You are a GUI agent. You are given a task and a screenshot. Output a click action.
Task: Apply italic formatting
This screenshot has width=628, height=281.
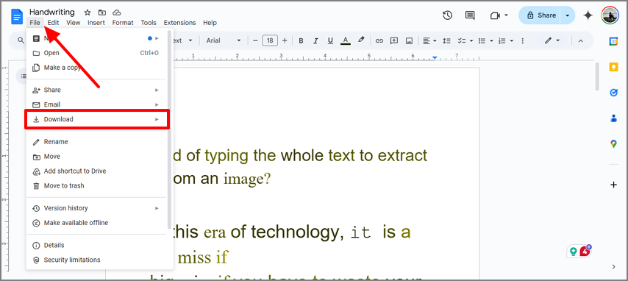[x=315, y=40]
